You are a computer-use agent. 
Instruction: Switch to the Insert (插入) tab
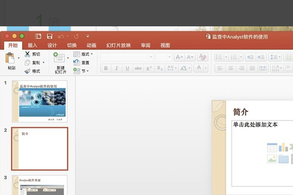point(32,45)
